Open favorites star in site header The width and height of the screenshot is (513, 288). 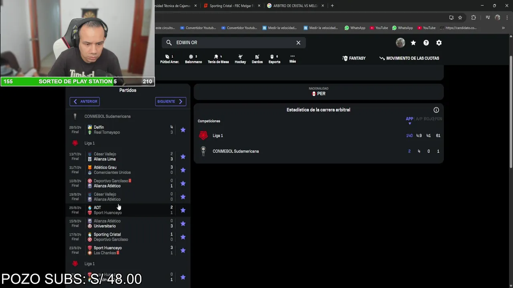pos(413,42)
